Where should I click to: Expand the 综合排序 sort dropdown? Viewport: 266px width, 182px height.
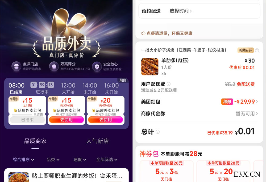pyautogui.click(x=23, y=160)
